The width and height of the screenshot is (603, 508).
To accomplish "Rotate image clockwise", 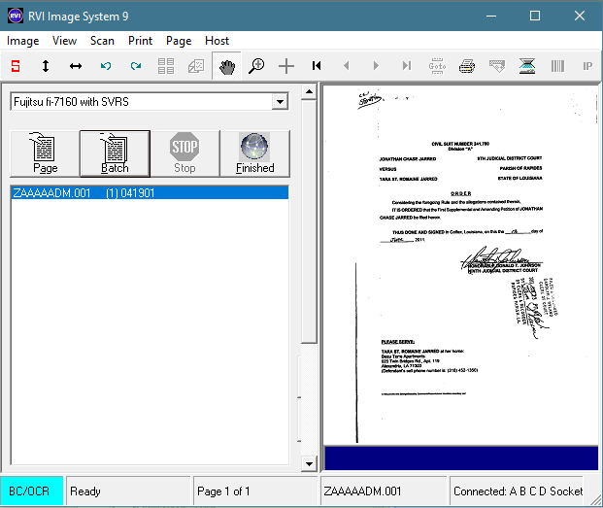I will [x=136, y=66].
